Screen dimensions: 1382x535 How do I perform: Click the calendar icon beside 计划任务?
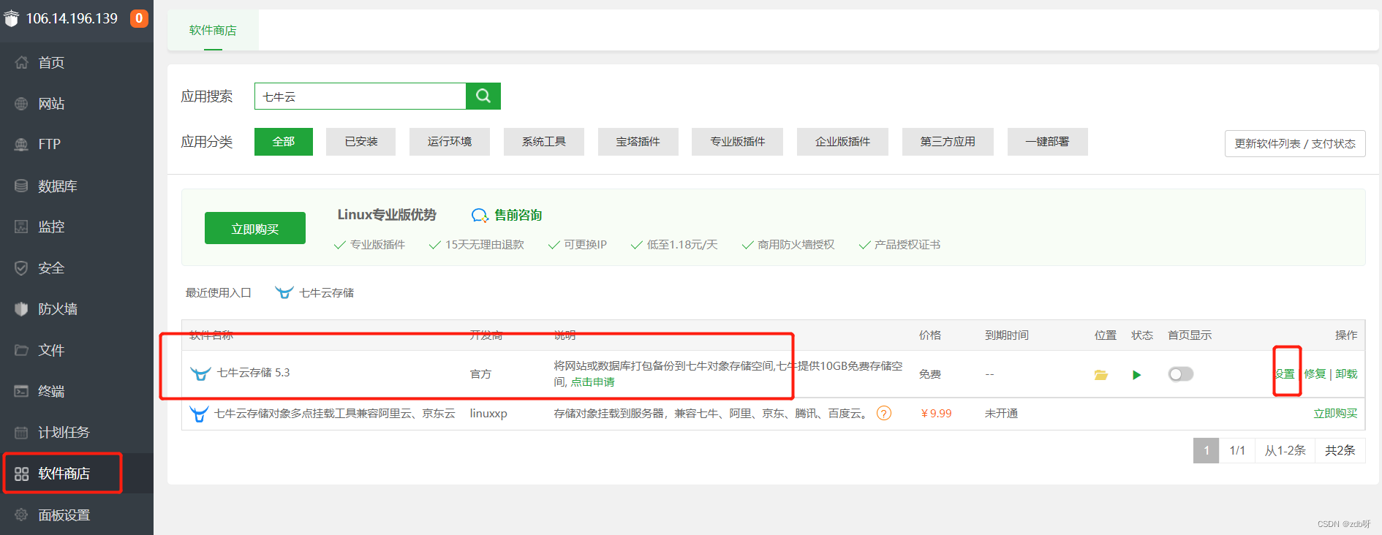coord(21,433)
